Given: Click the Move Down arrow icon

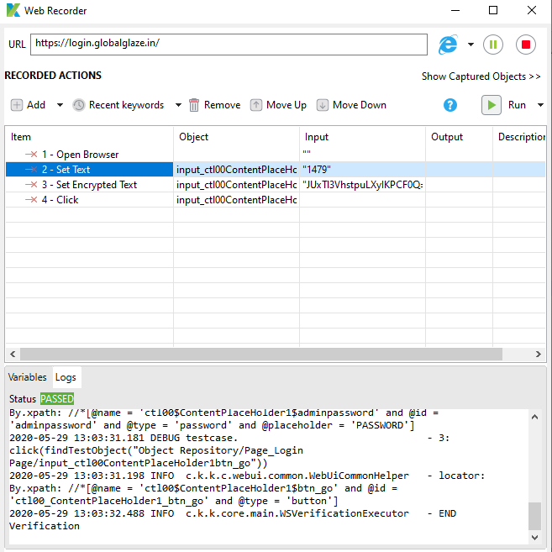Looking at the screenshot, I should [322, 105].
